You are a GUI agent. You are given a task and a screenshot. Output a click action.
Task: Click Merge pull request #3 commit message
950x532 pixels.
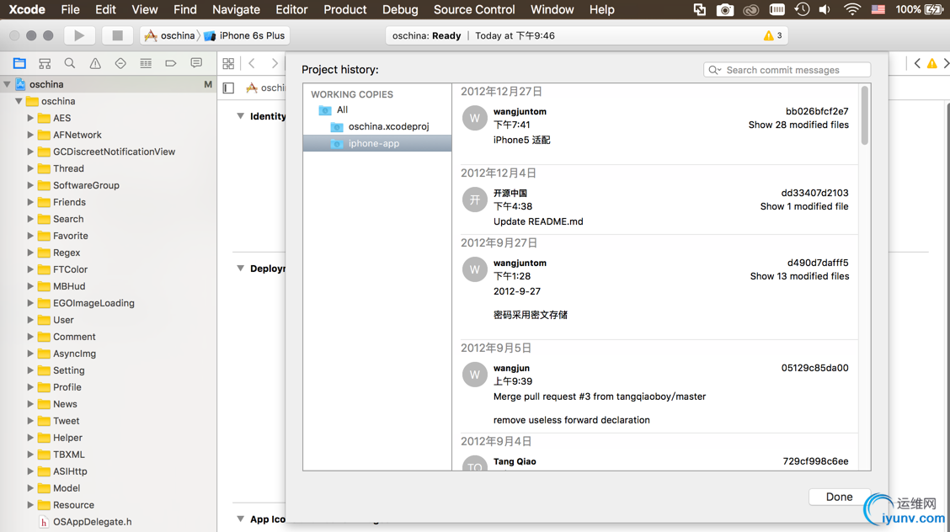tap(599, 396)
